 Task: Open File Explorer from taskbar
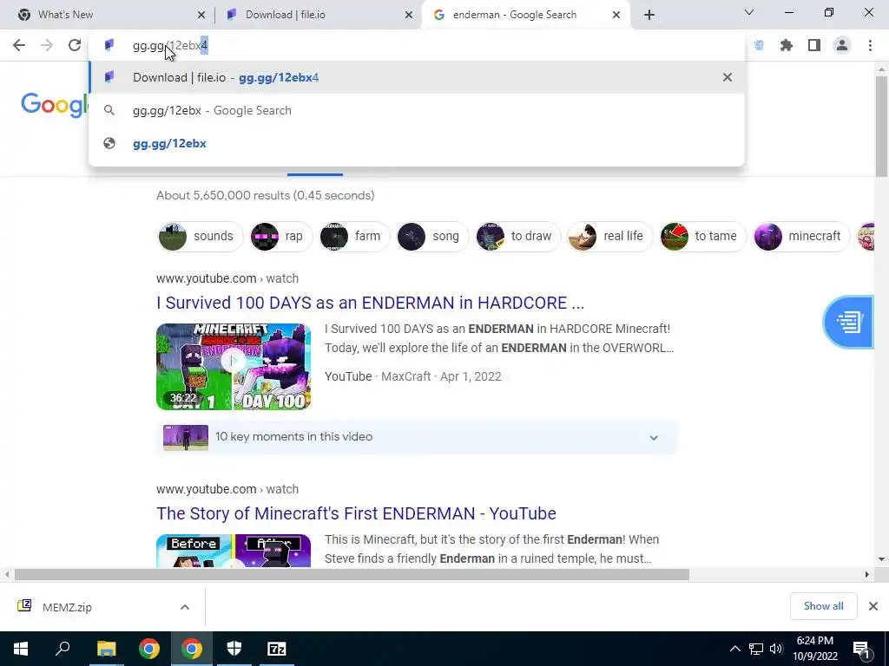coord(106,649)
